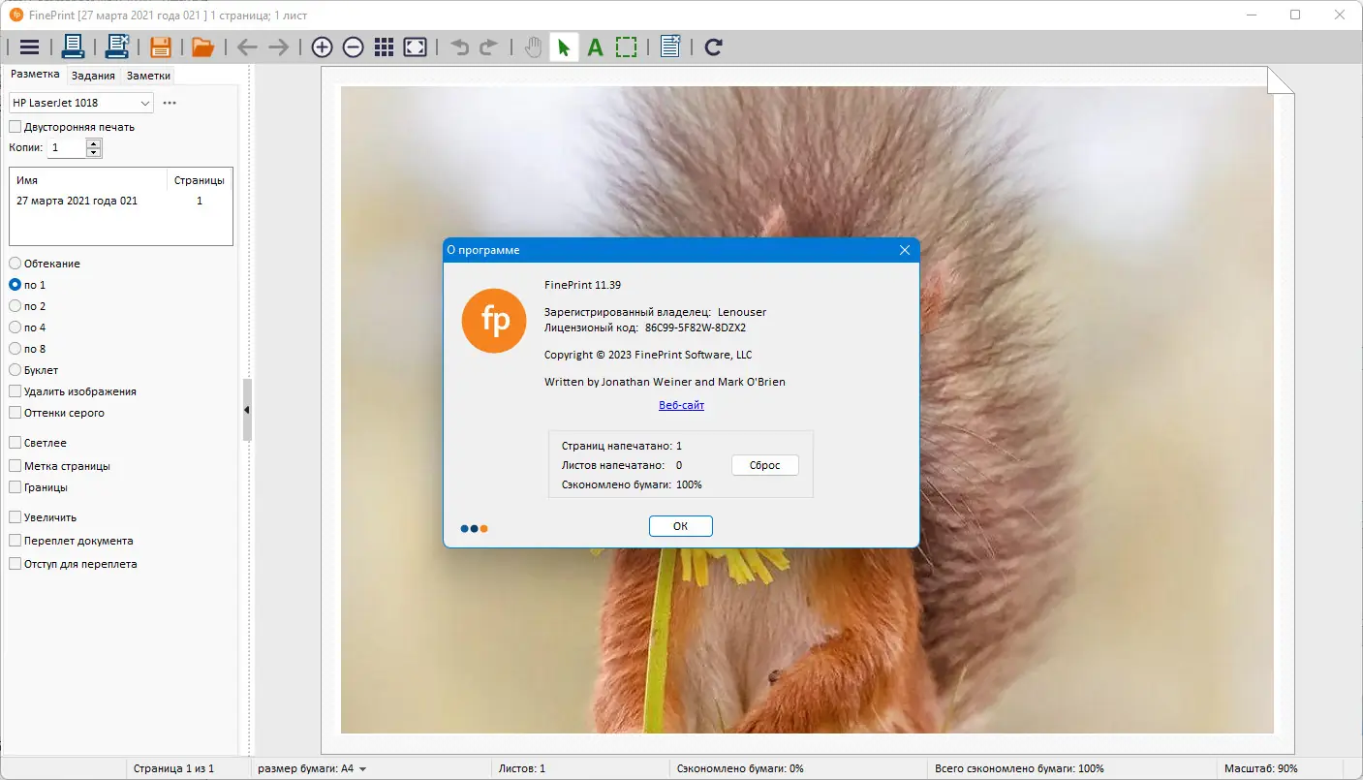The image size is (1363, 780).
Task: Click the zoom out minus icon
Action: [354, 47]
